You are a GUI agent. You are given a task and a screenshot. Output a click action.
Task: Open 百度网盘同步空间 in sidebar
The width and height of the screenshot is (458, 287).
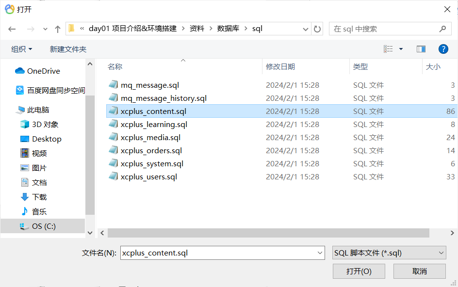(x=56, y=90)
